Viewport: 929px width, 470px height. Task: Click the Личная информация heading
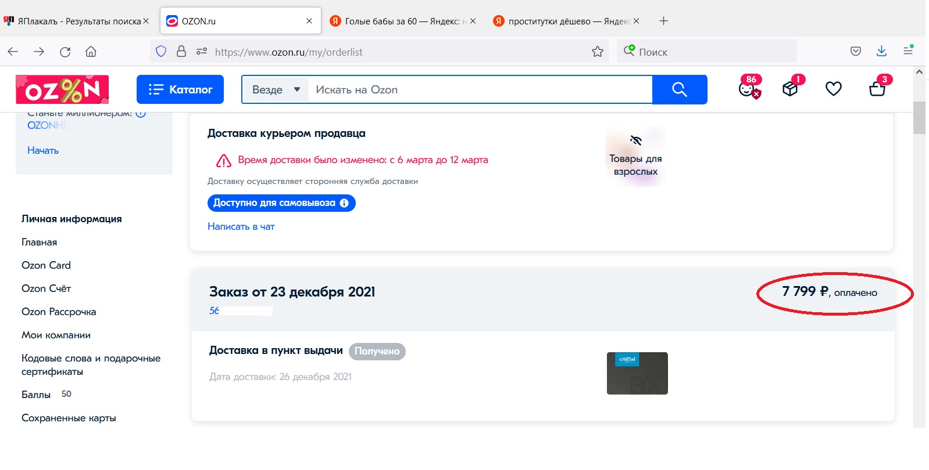(72, 219)
